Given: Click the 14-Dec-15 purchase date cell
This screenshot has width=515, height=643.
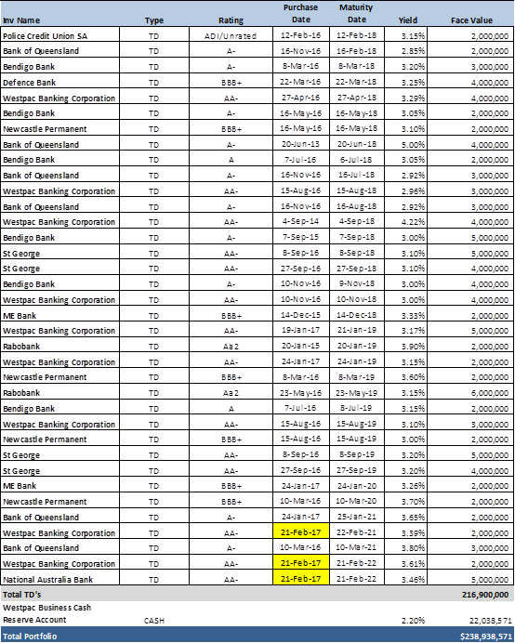Looking at the screenshot, I should [x=301, y=315].
